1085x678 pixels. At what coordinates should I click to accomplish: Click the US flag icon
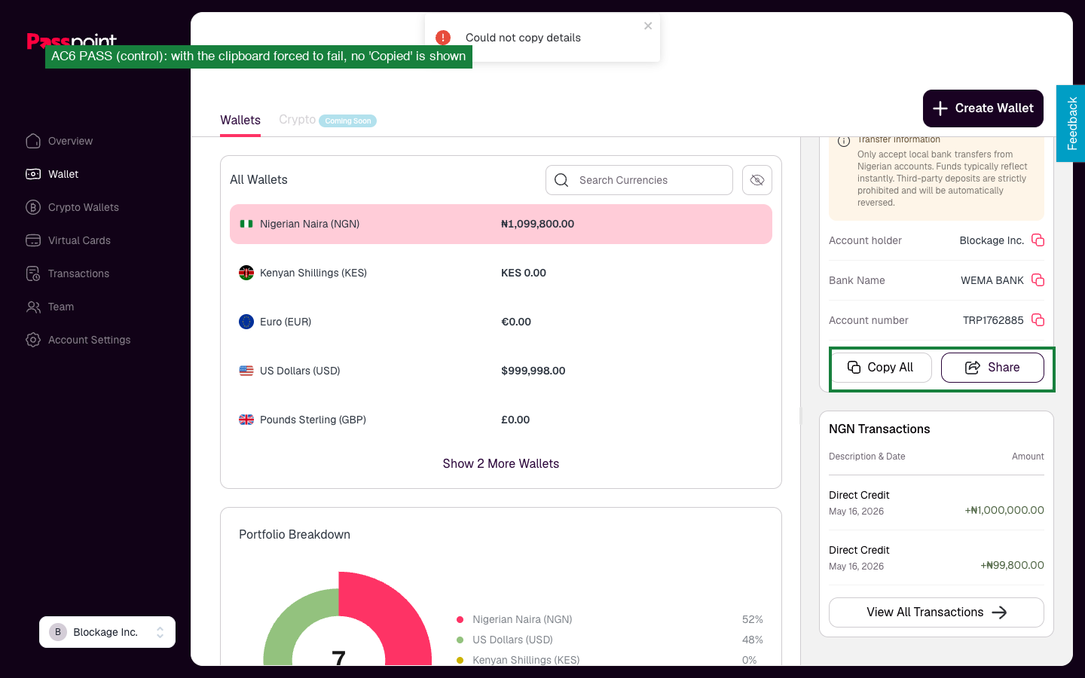click(246, 371)
